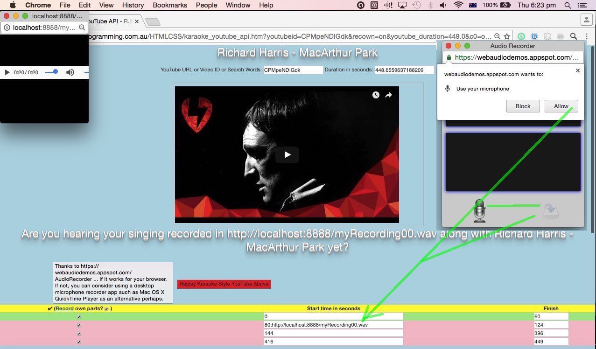Viewport: 596px width, 349px height.
Task: Open the Notification Center list icon
Action: [583, 5]
